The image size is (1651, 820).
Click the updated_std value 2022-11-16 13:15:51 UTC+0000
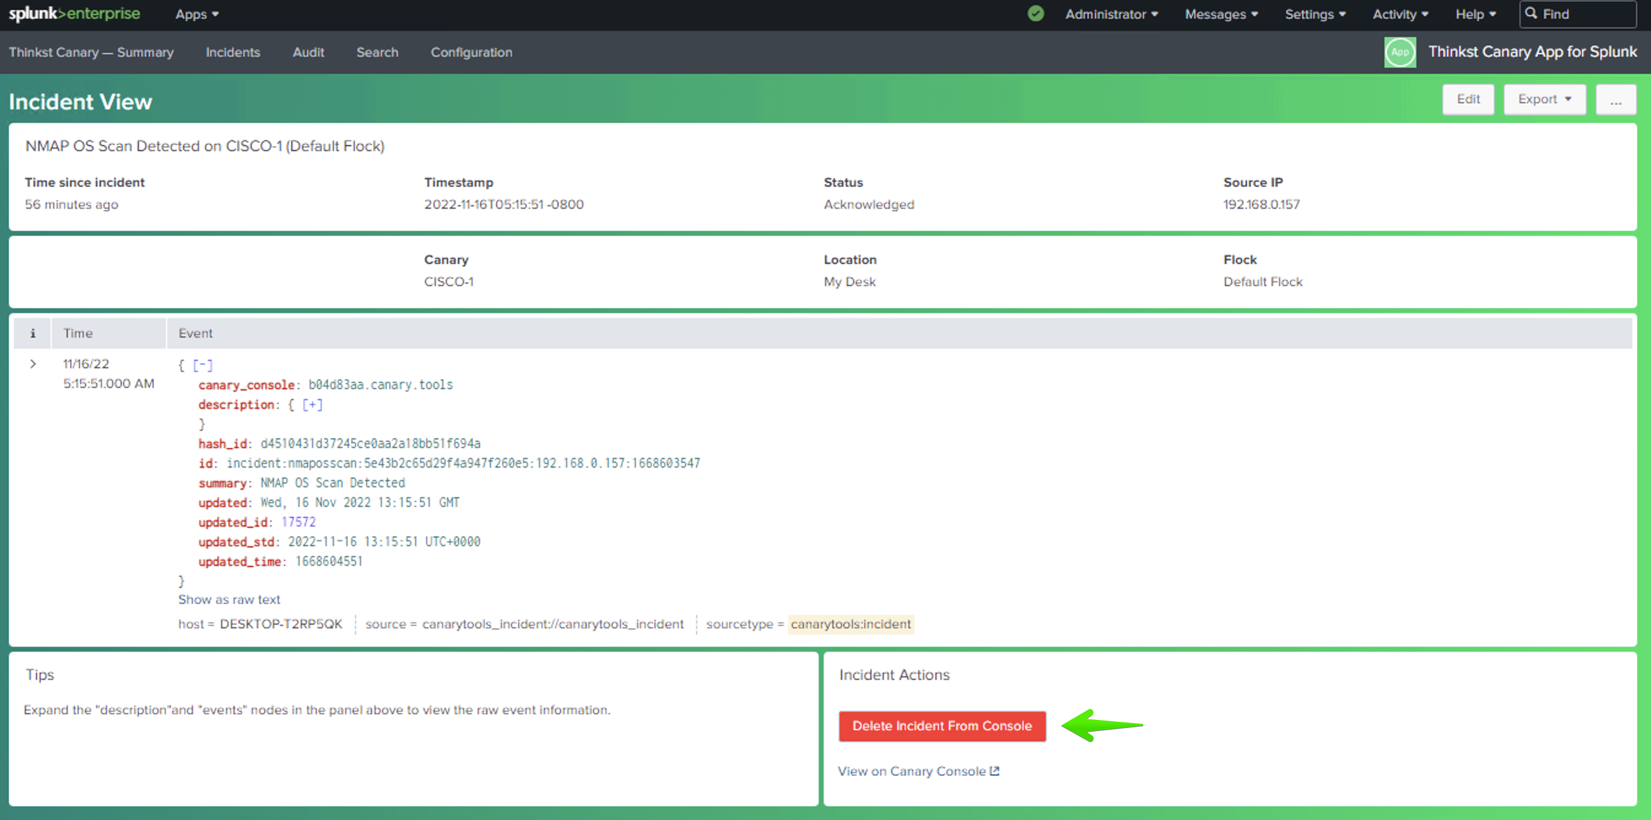[x=383, y=542]
